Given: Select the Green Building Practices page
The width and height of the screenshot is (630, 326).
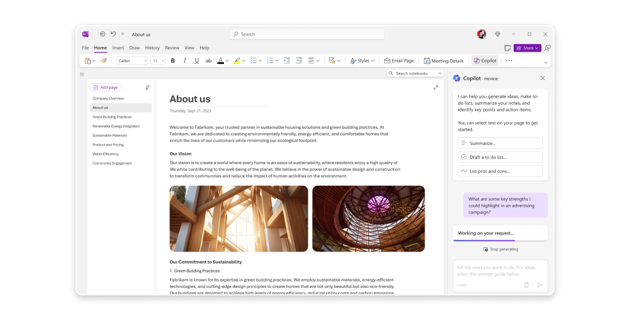Looking at the screenshot, I should pos(112,117).
